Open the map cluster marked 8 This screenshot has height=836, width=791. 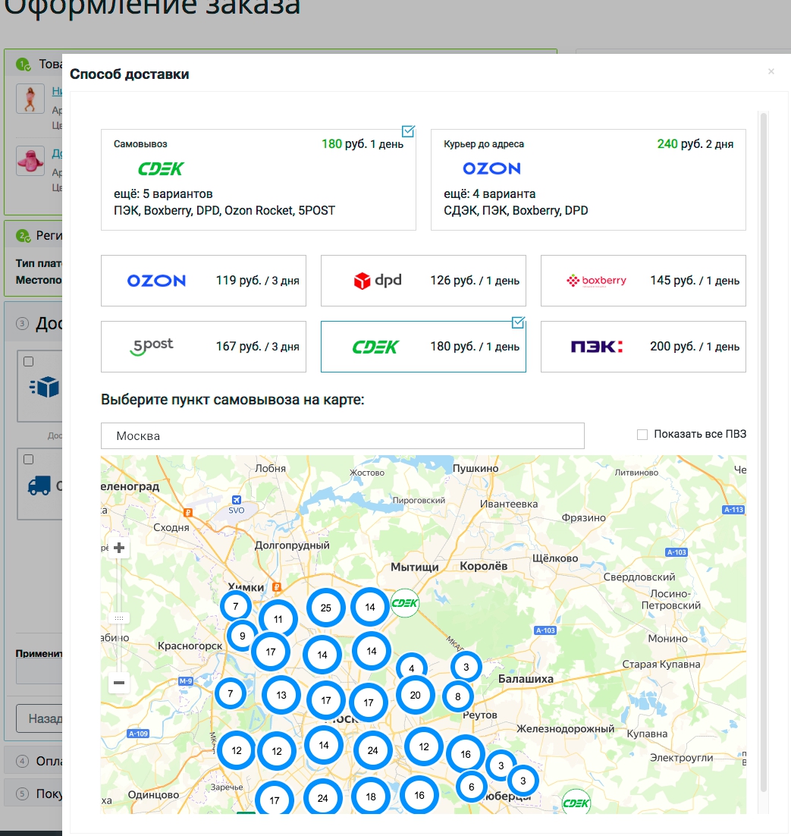pos(457,696)
